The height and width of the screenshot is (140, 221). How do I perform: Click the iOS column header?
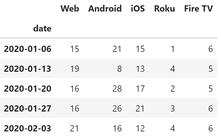pyautogui.click(x=138, y=9)
